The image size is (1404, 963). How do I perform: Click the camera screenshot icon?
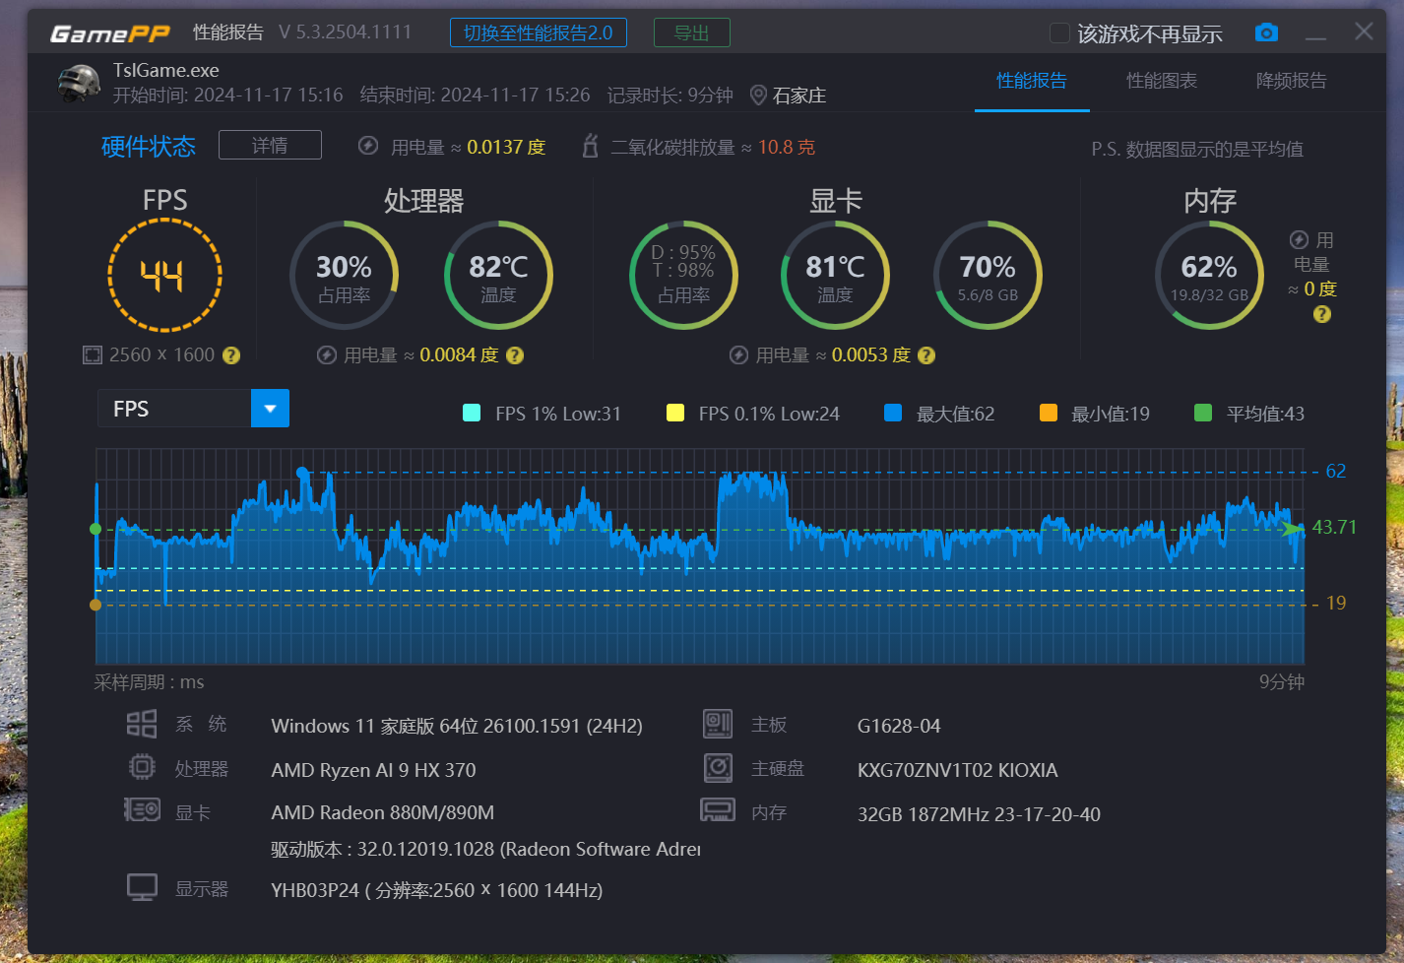[1266, 33]
